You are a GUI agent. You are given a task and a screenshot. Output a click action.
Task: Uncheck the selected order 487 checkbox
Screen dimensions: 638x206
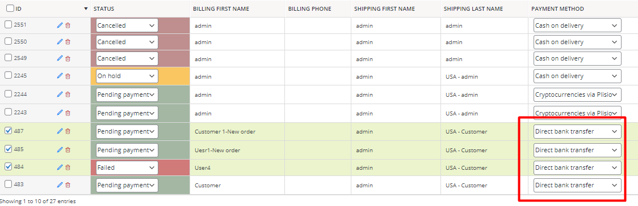click(x=8, y=131)
